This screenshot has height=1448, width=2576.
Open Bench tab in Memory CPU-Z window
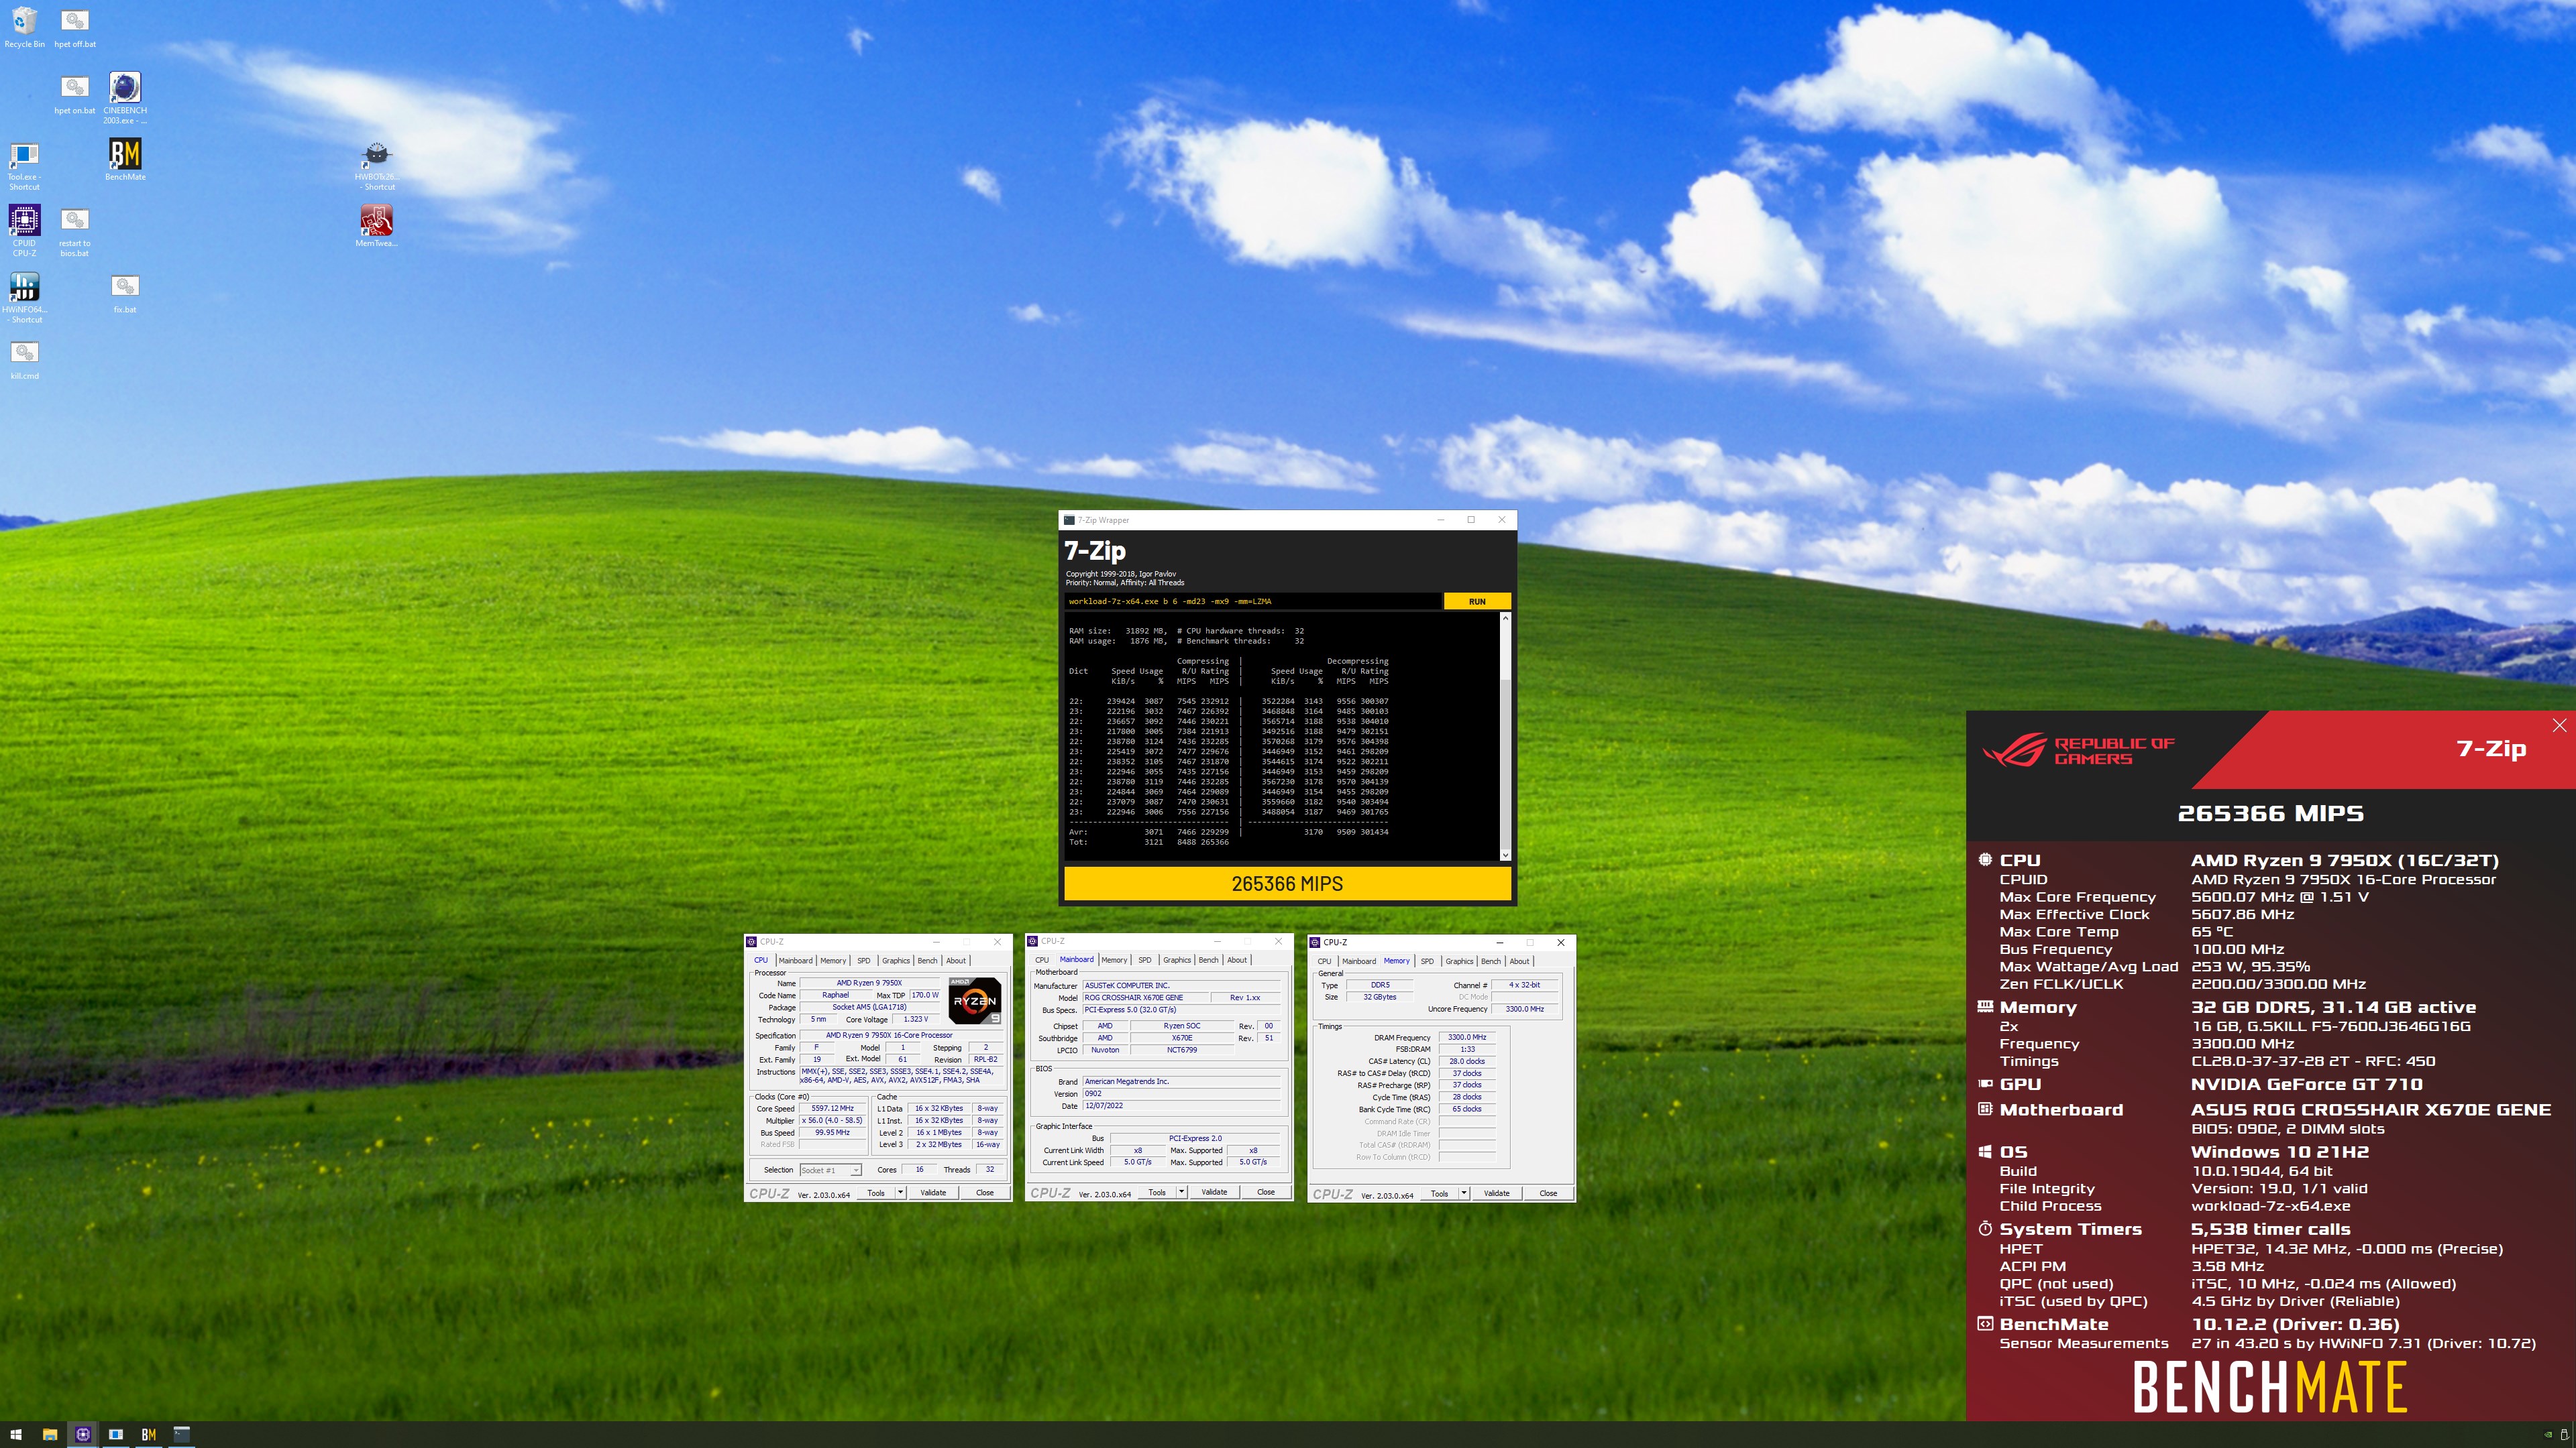coord(1491,961)
